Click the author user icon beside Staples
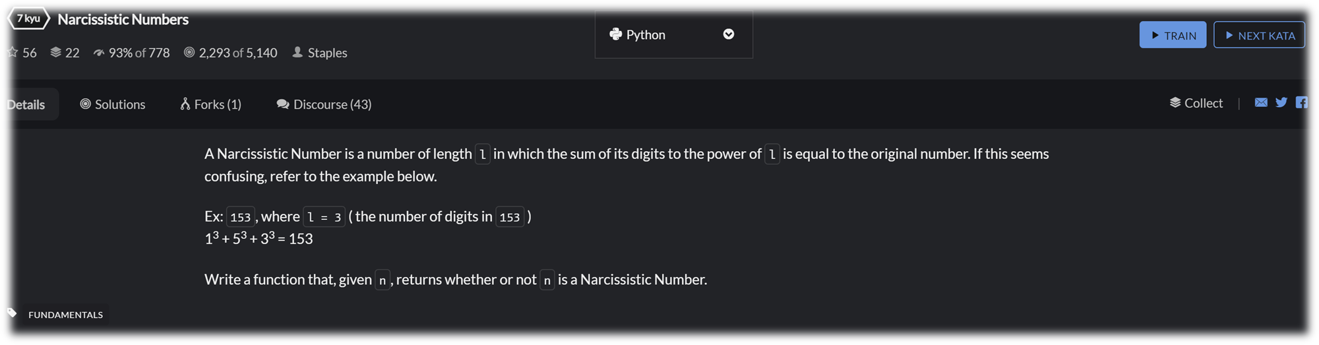The width and height of the screenshot is (1319, 345). click(x=297, y=52)
